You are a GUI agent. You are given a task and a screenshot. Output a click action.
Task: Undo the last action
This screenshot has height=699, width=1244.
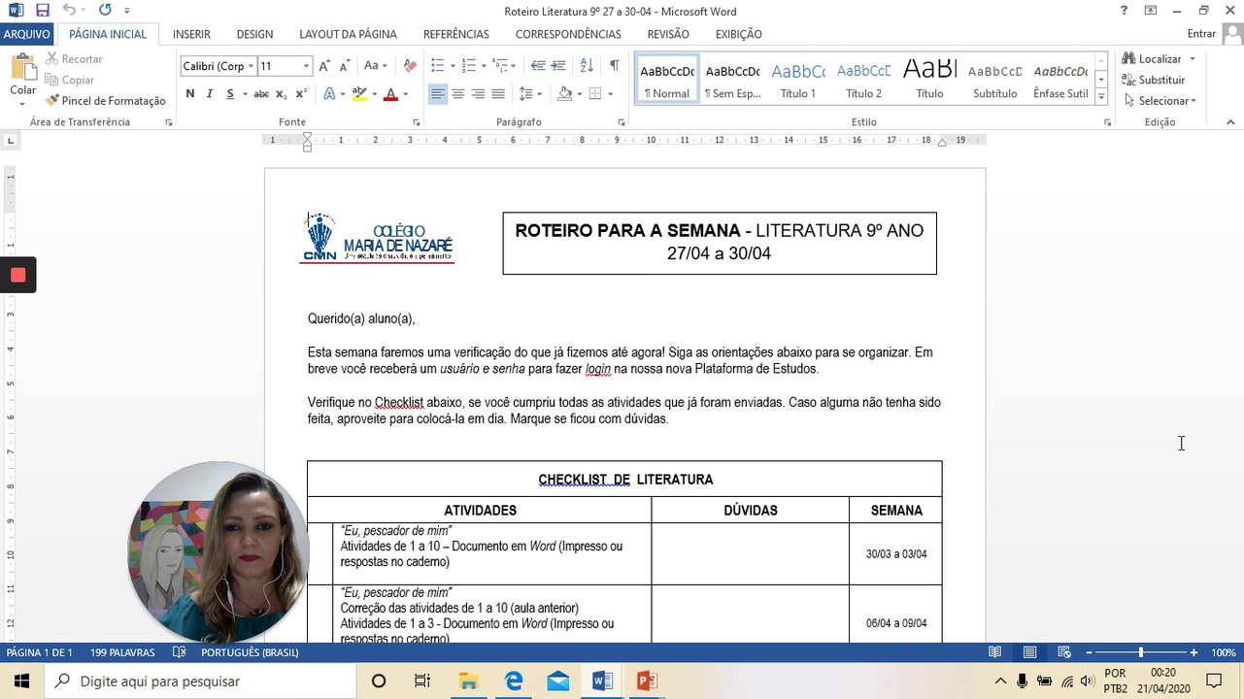click(69, 11)
